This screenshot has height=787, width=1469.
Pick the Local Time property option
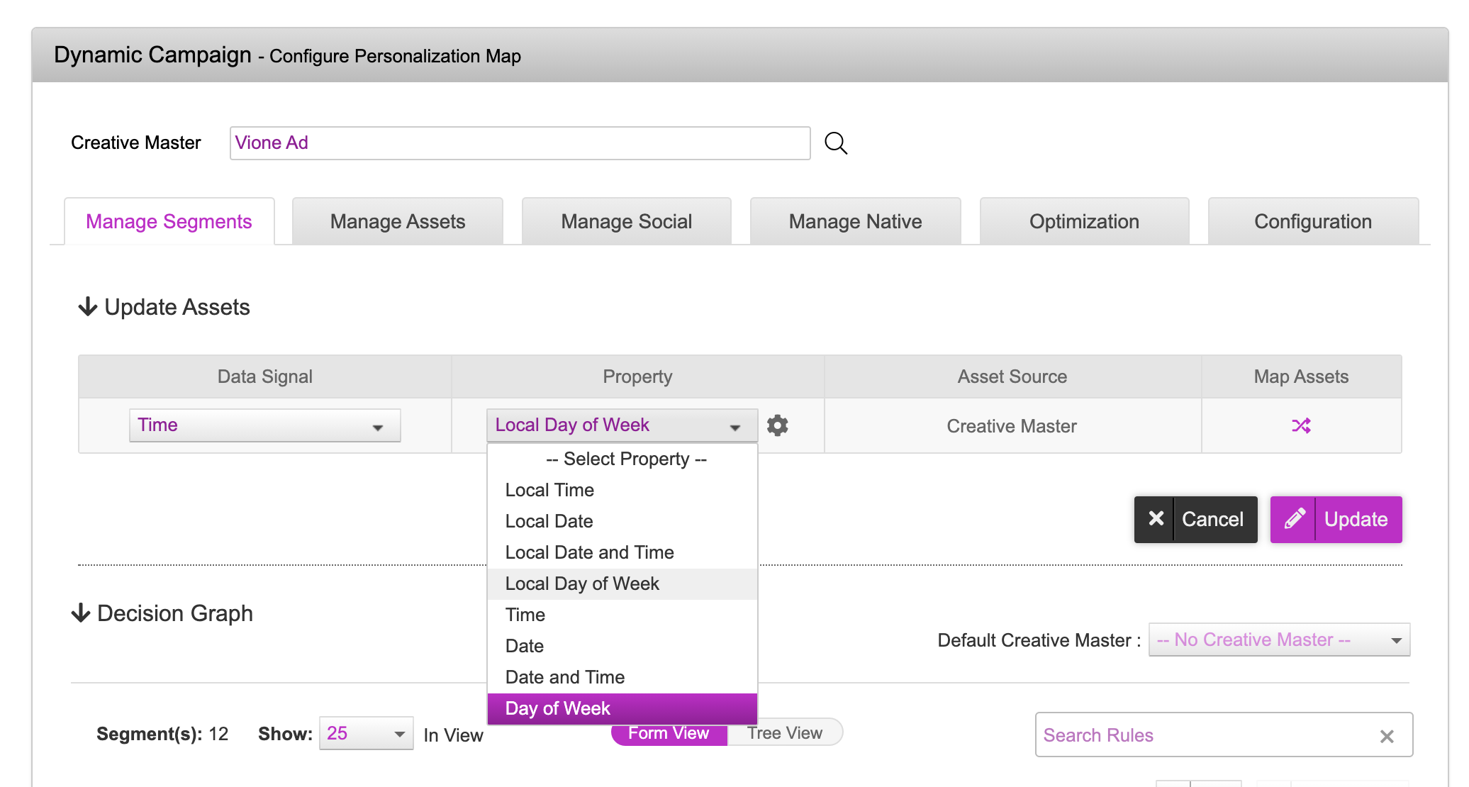pos(549,490)
